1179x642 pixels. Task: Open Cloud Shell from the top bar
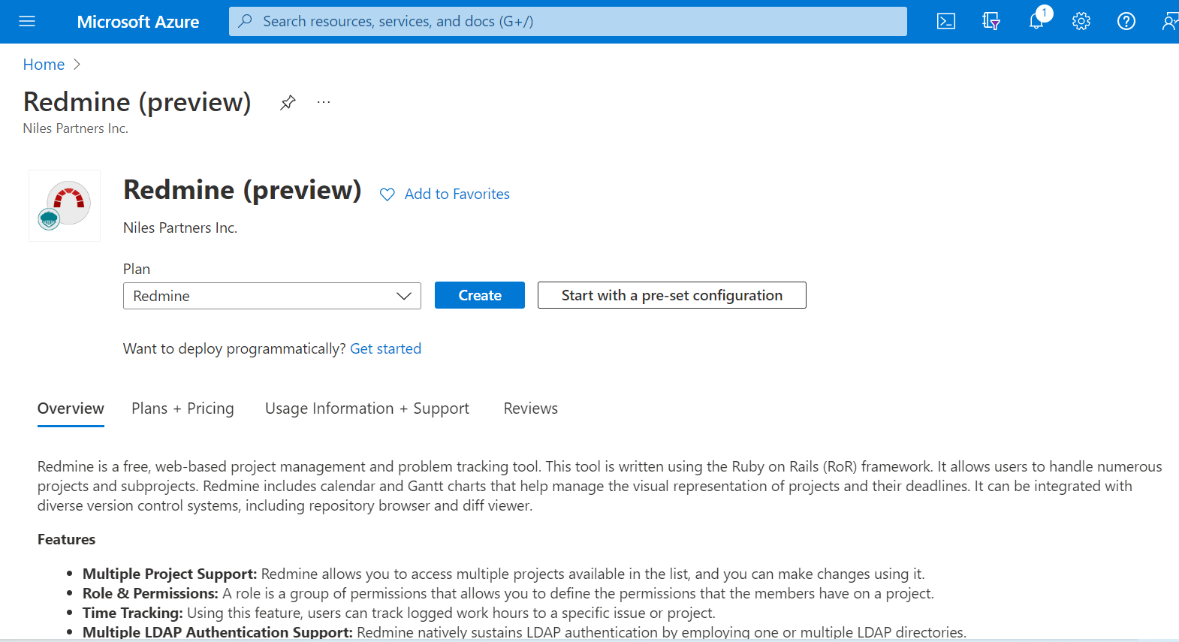(946, 21)
